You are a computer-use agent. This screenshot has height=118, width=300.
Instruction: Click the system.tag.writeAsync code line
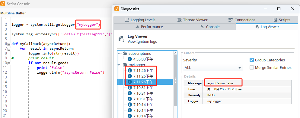point(62,34)
